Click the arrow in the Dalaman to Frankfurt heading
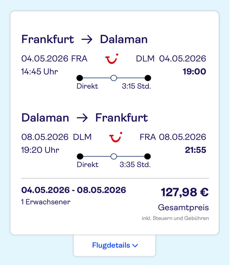230x265 pixels. pos(82,118)
